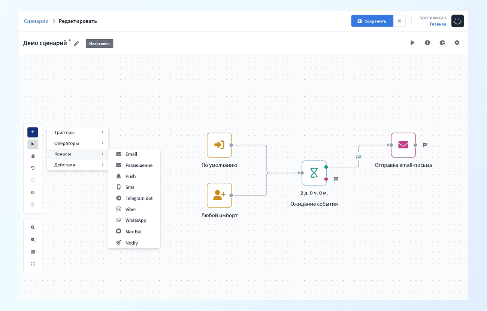The width and height of the screenshot is (487, 311).
Task: Select the hand pan tool
Action: coord(33,156)
